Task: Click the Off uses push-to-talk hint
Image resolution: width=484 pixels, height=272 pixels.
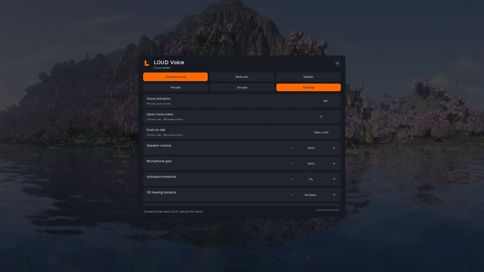Action: (159, 104)
